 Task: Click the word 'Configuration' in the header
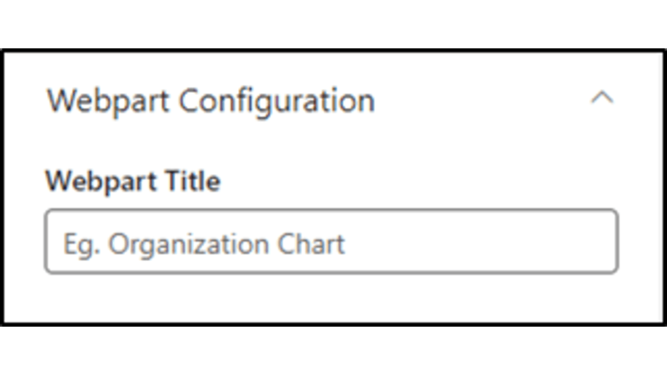(276, 102)
